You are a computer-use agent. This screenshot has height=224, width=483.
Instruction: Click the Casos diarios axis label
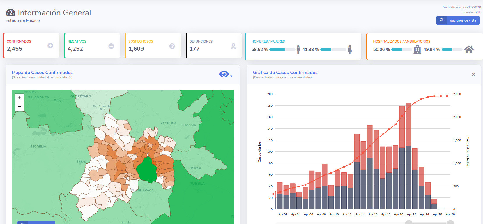point(259,152)
